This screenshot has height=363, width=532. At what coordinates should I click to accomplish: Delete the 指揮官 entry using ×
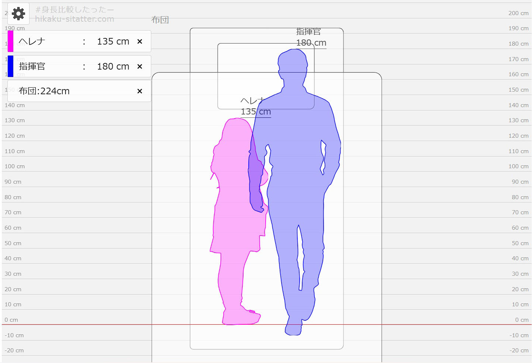[x=139, y=67]
